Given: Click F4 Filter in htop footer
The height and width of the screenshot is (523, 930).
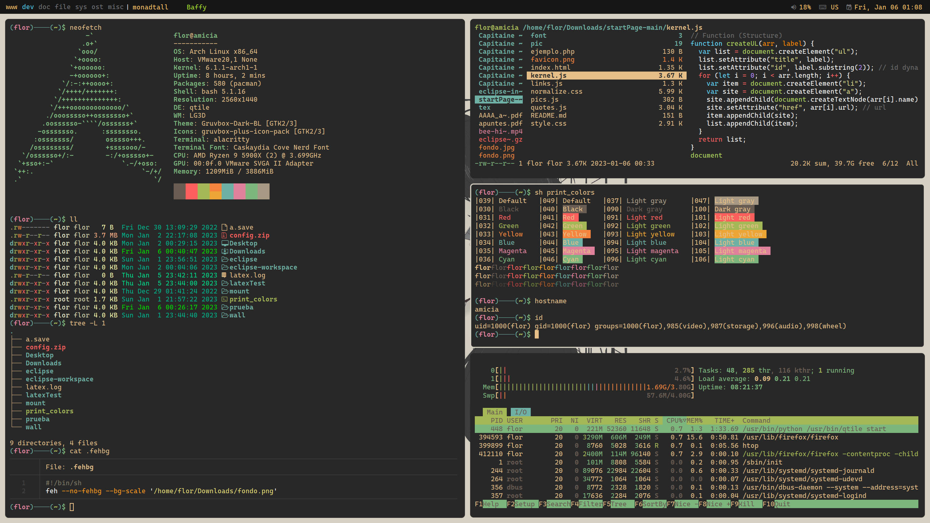Looking at the screenshot, I should 586,504.
